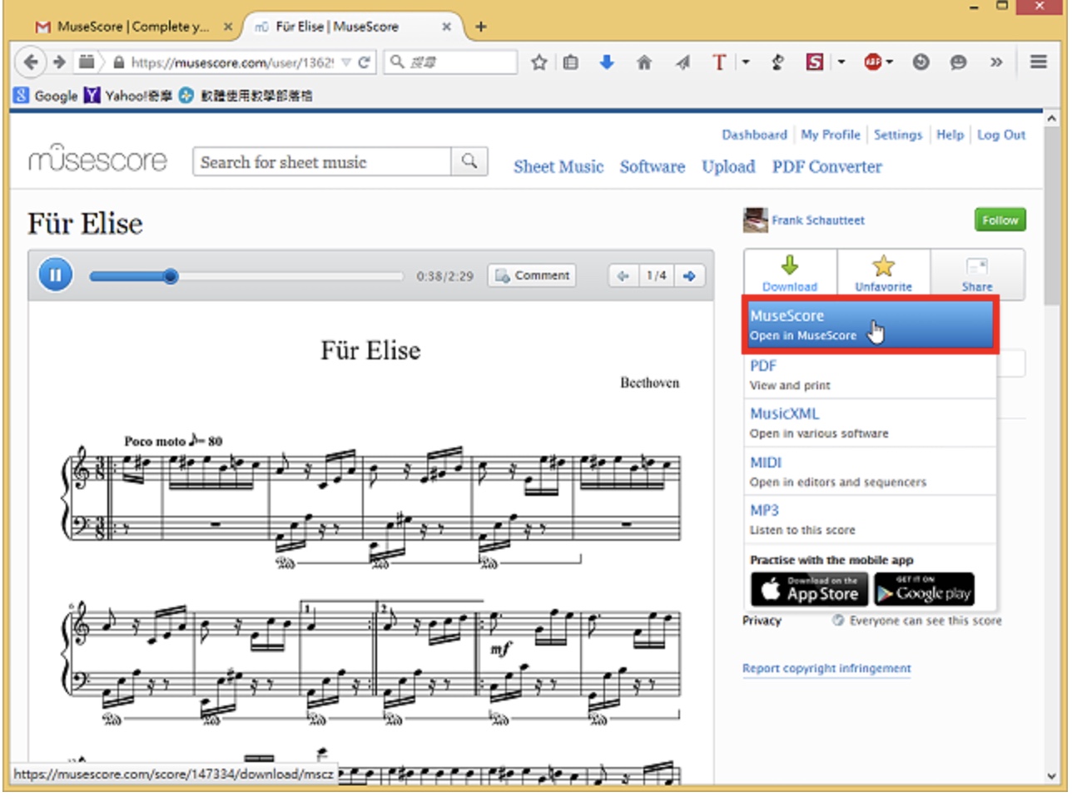Pause the Für Elise playback

coord(55,275)
